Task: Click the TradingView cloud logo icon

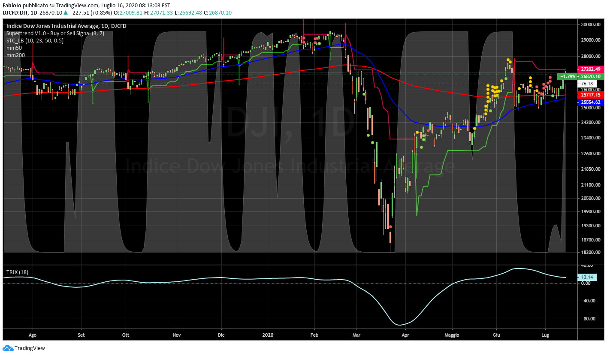Action: [x=8, y=348]
